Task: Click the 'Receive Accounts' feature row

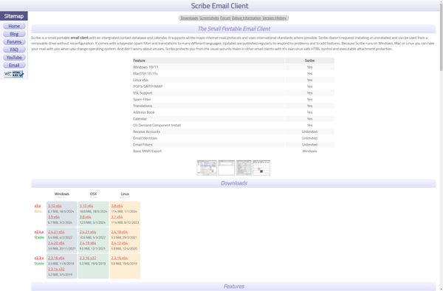Action: (233, 132)
